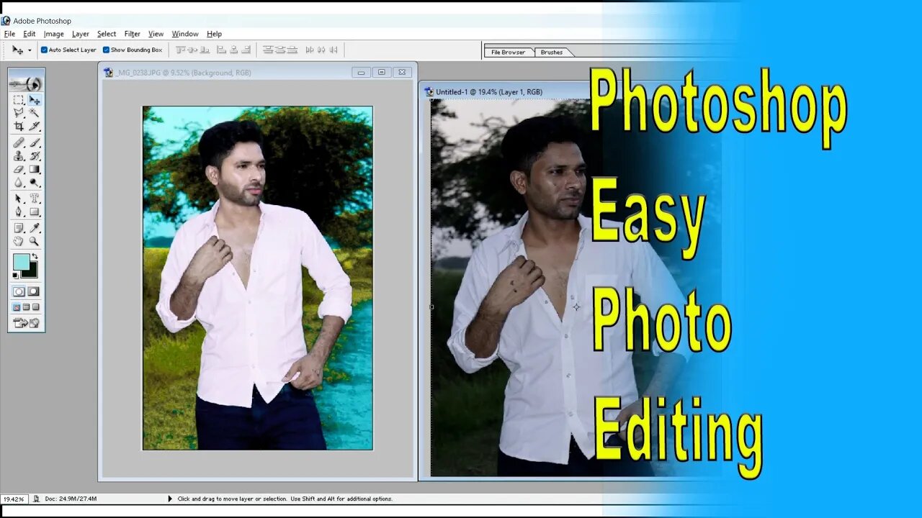Select the Type tool

pos(34,199)
